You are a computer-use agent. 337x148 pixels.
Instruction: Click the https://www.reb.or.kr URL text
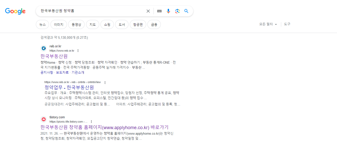click(62, 51)
